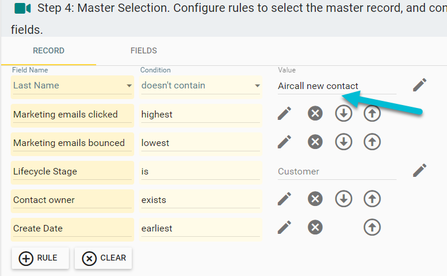The width and height of the screenshot is (447, 276).
Task: Move Marketing emails clicked rule down
Action: (x=343, y=113)
